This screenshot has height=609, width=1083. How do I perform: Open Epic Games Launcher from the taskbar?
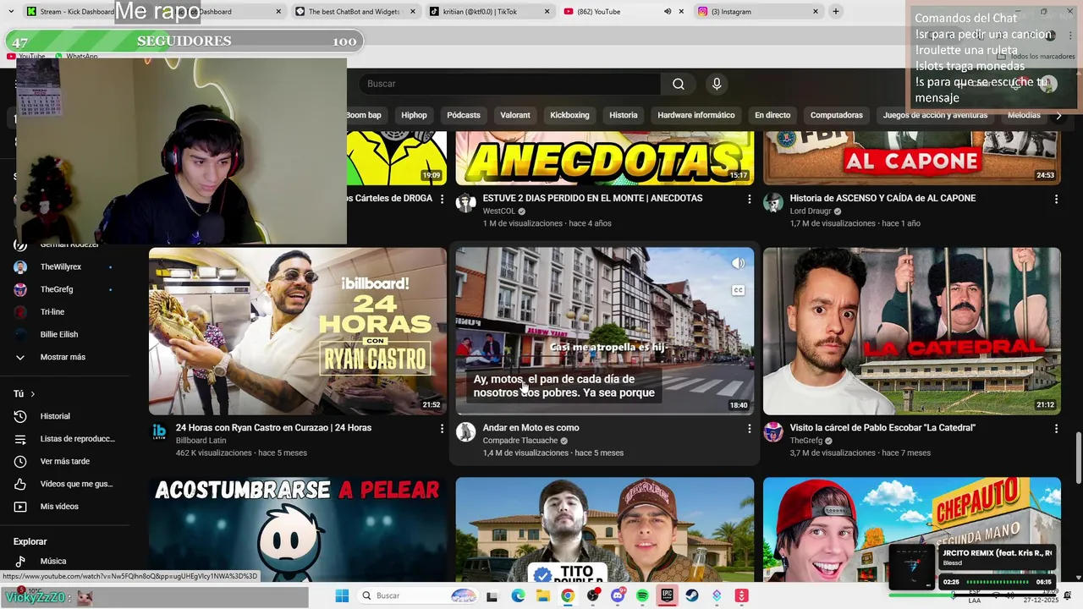coord(667,595)
